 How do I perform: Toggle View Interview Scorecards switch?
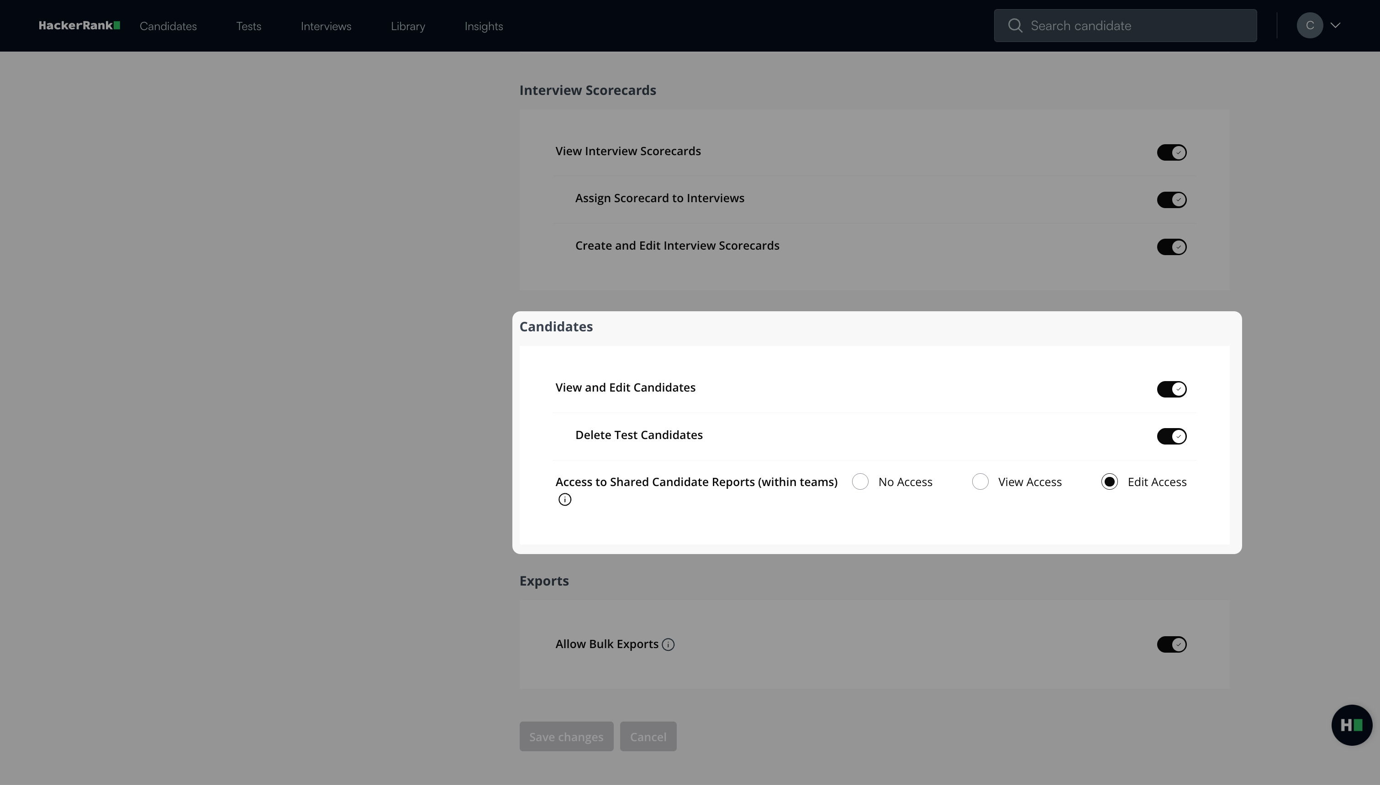[1171, 152]
